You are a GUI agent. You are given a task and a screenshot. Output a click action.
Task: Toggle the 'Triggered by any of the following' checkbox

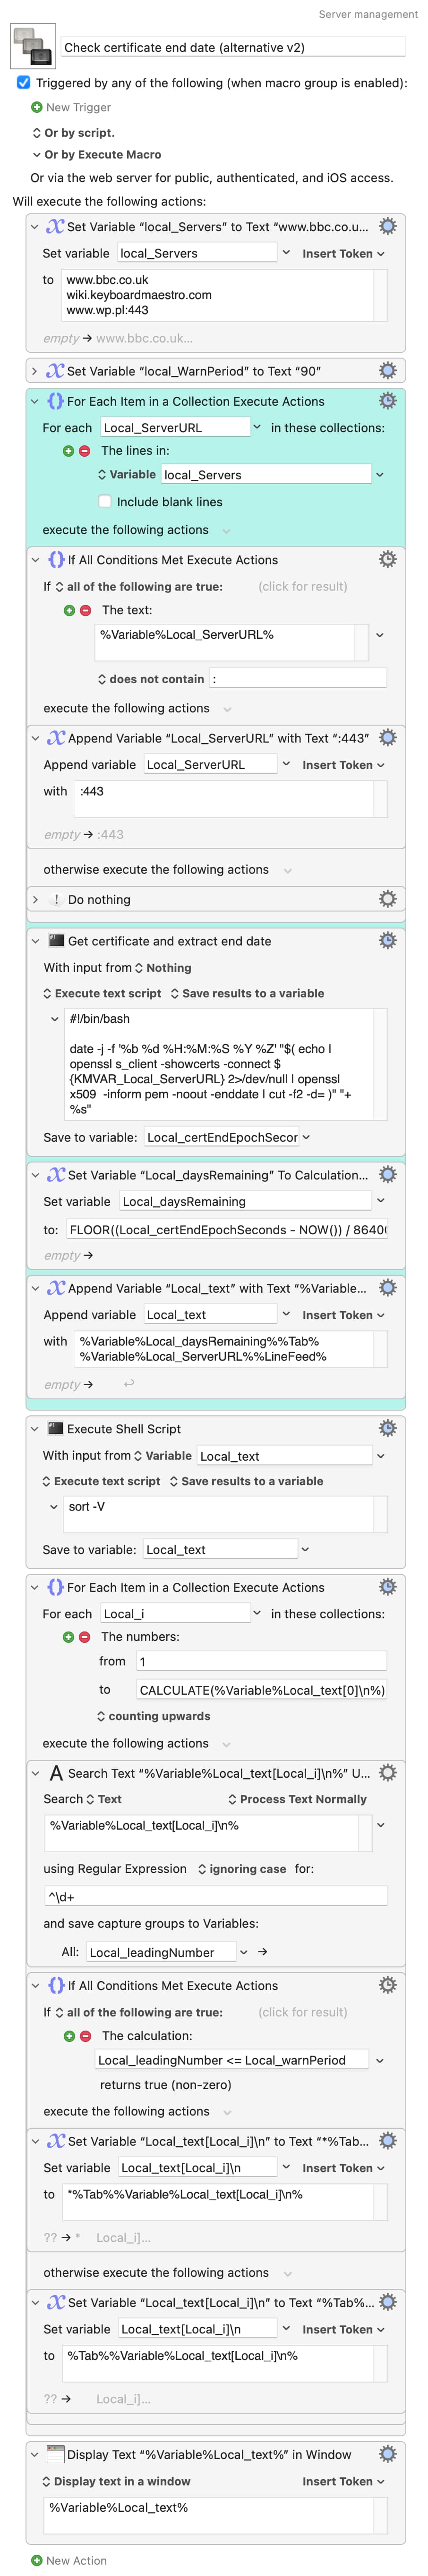pyautogui.click(x=23, y=83)
